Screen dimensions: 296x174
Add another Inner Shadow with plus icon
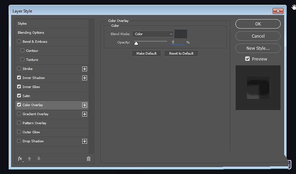tap(85, 78)
